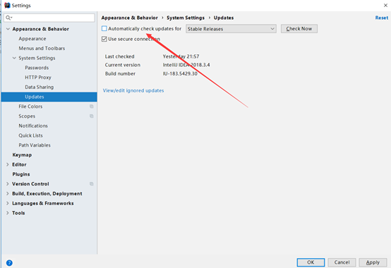Click Version Control label in the tree
The height and width of the screenshot is (268, 391).
(x=30, y=184)
